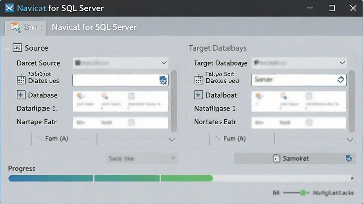Click the Target Datalbays heading
The image size is (363, 204).
pos(218,48)
